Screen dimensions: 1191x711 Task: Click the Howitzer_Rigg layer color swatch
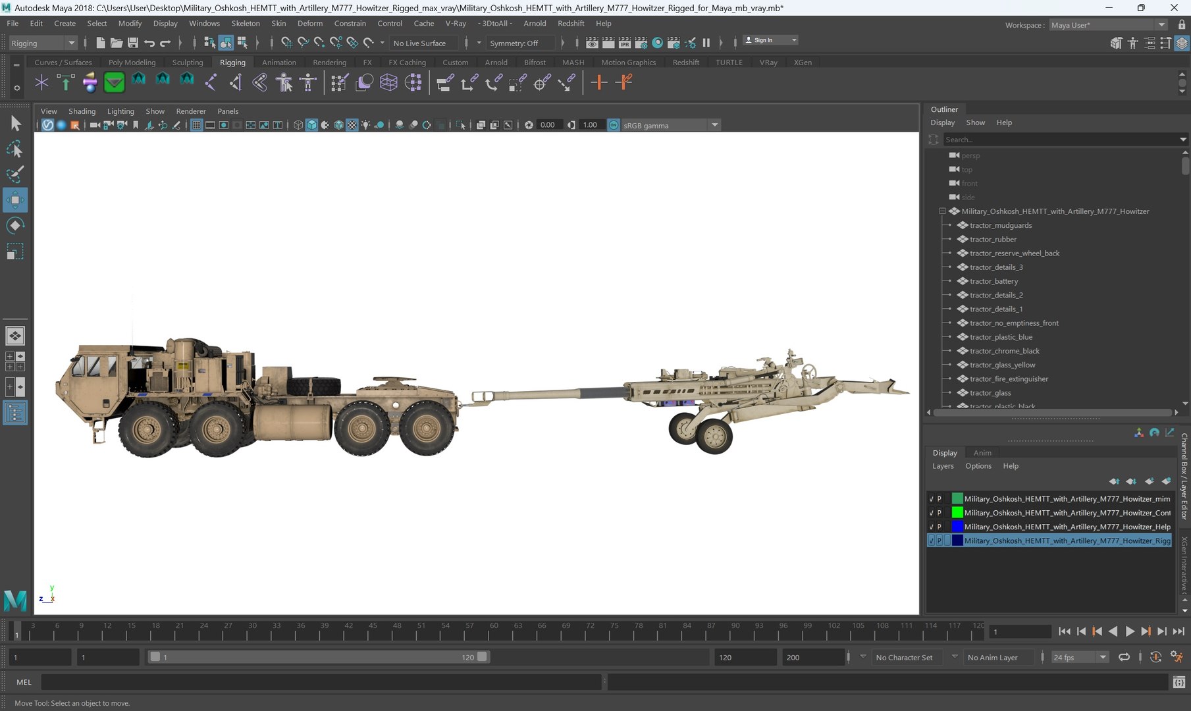pos(957,540)
